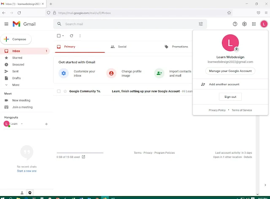Click the Gmail logo

point(24,24)
